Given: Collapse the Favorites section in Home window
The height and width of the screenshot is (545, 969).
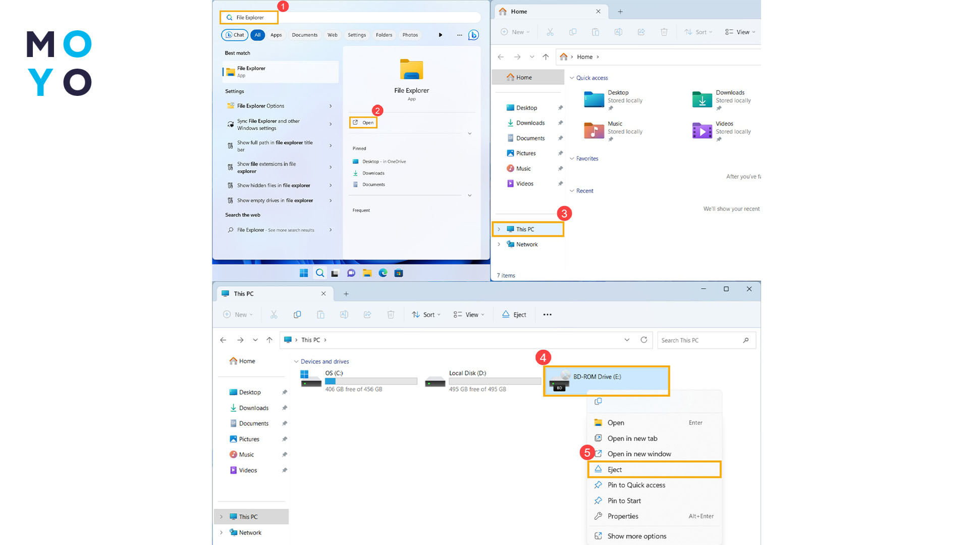Looking at the screenshot, I should [572, 158].
